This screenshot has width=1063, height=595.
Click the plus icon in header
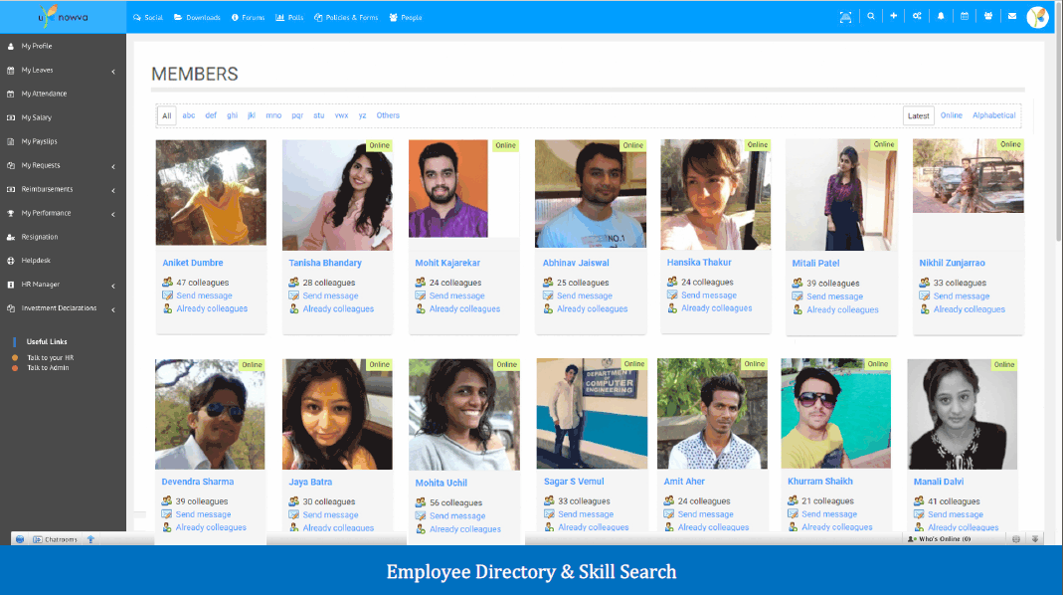(x=894, y=17)
